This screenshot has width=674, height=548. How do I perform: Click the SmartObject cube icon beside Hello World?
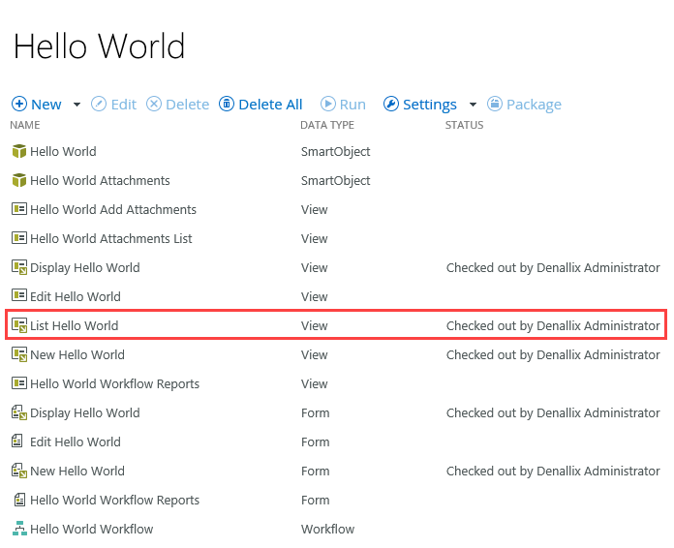[18, 152]
